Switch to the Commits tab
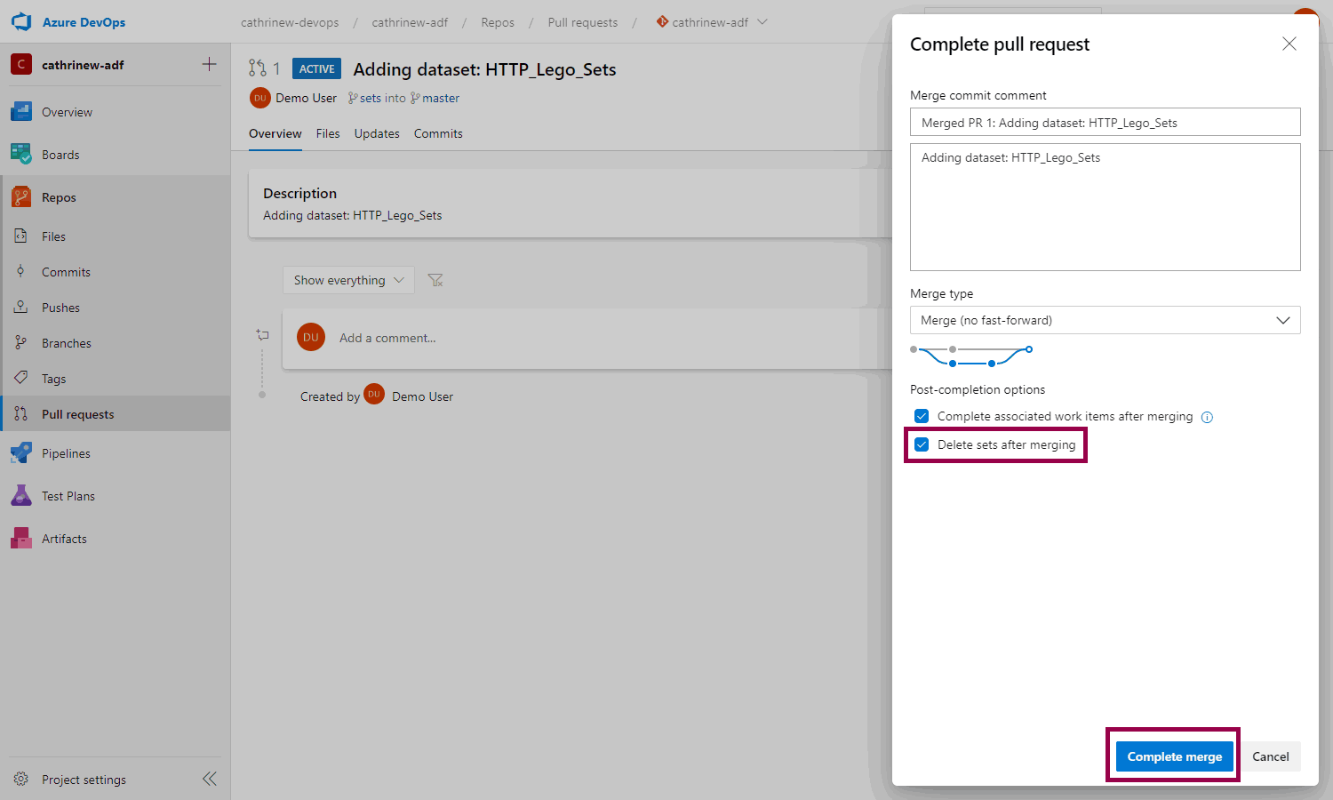 click(x=438, y=133)
